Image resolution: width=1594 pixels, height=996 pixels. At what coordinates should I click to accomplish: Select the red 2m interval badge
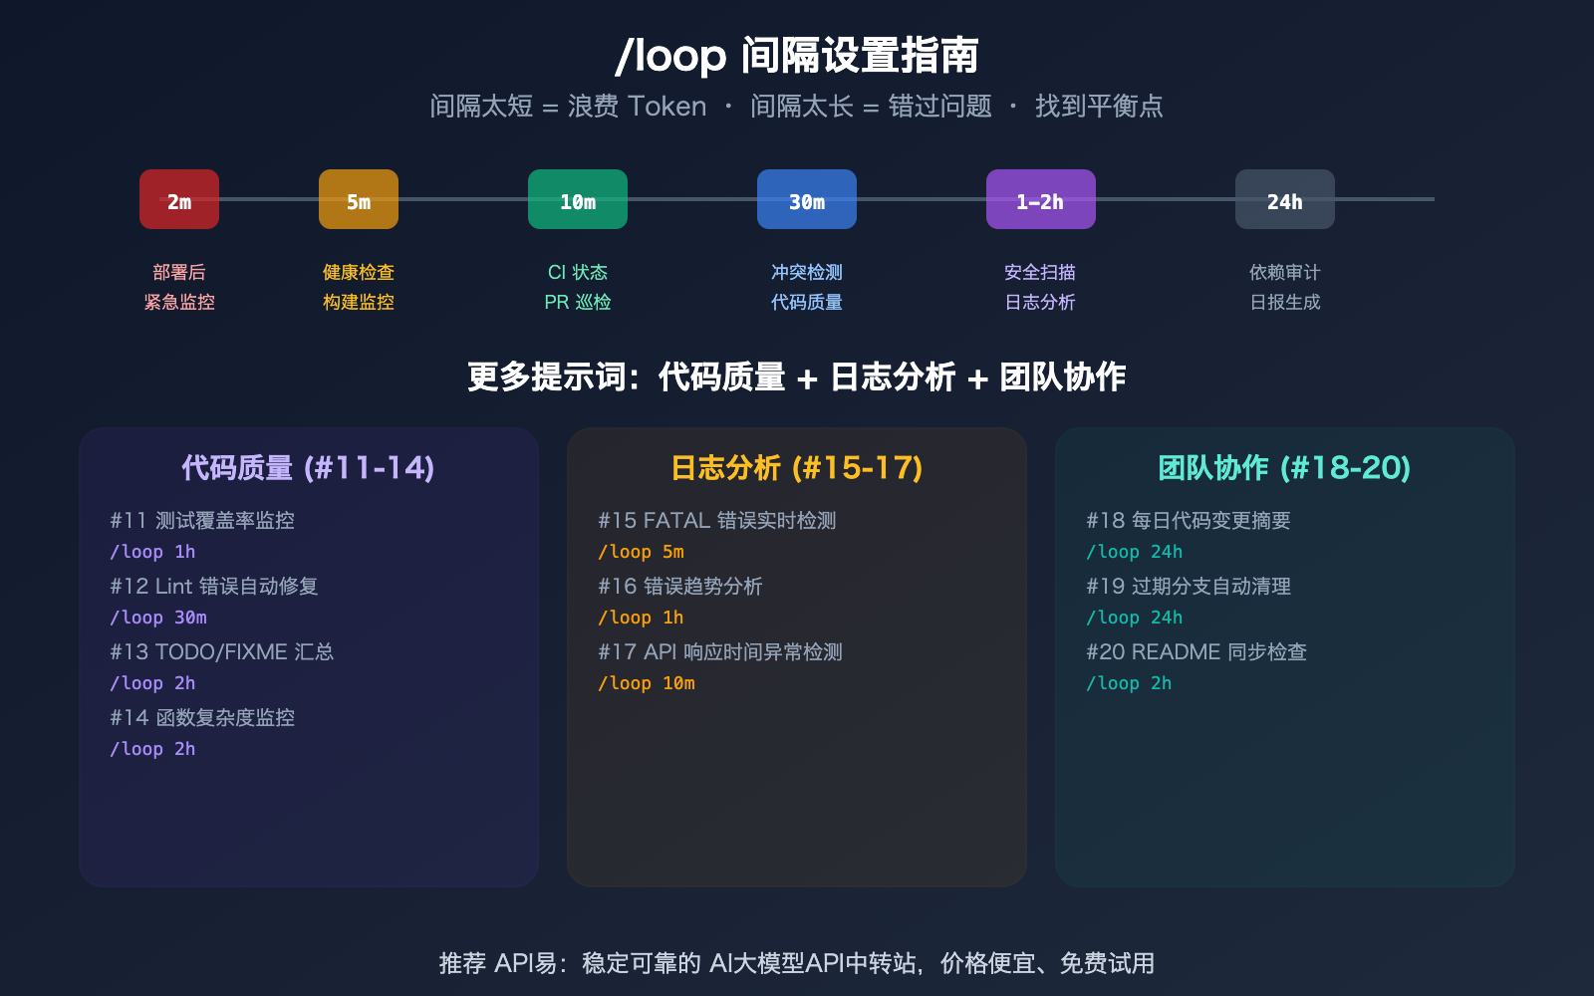tap(179, 199)
